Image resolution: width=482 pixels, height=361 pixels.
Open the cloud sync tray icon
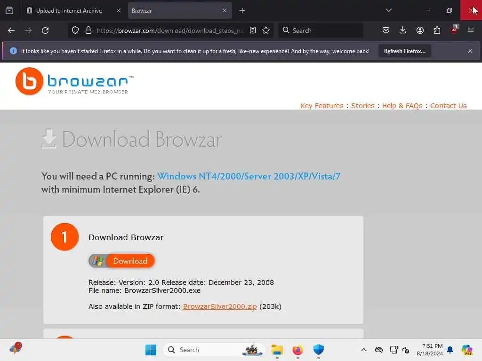point(379,350)
